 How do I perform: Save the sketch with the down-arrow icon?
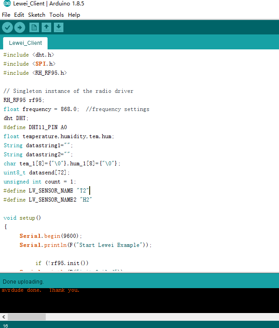point(58,27)
